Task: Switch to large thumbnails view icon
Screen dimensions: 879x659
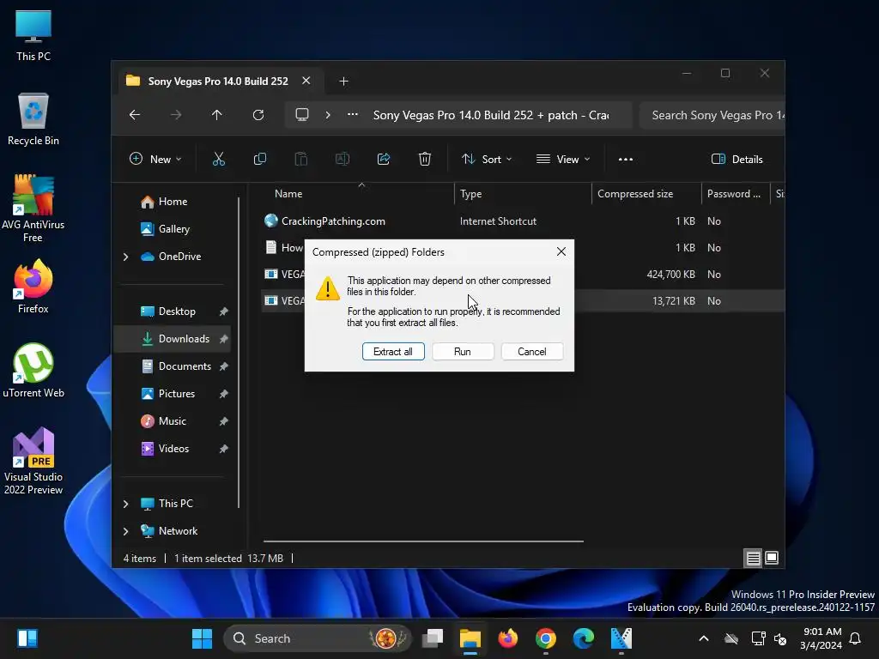Action: [772, 558]
